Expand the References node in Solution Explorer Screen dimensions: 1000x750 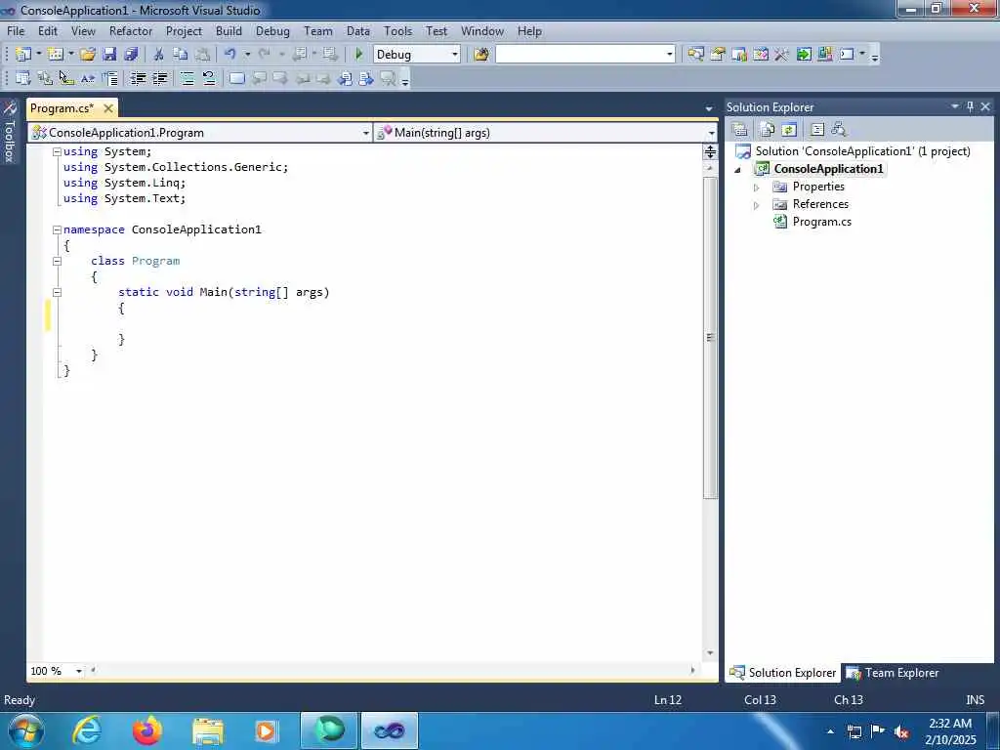tap(757, 205)
